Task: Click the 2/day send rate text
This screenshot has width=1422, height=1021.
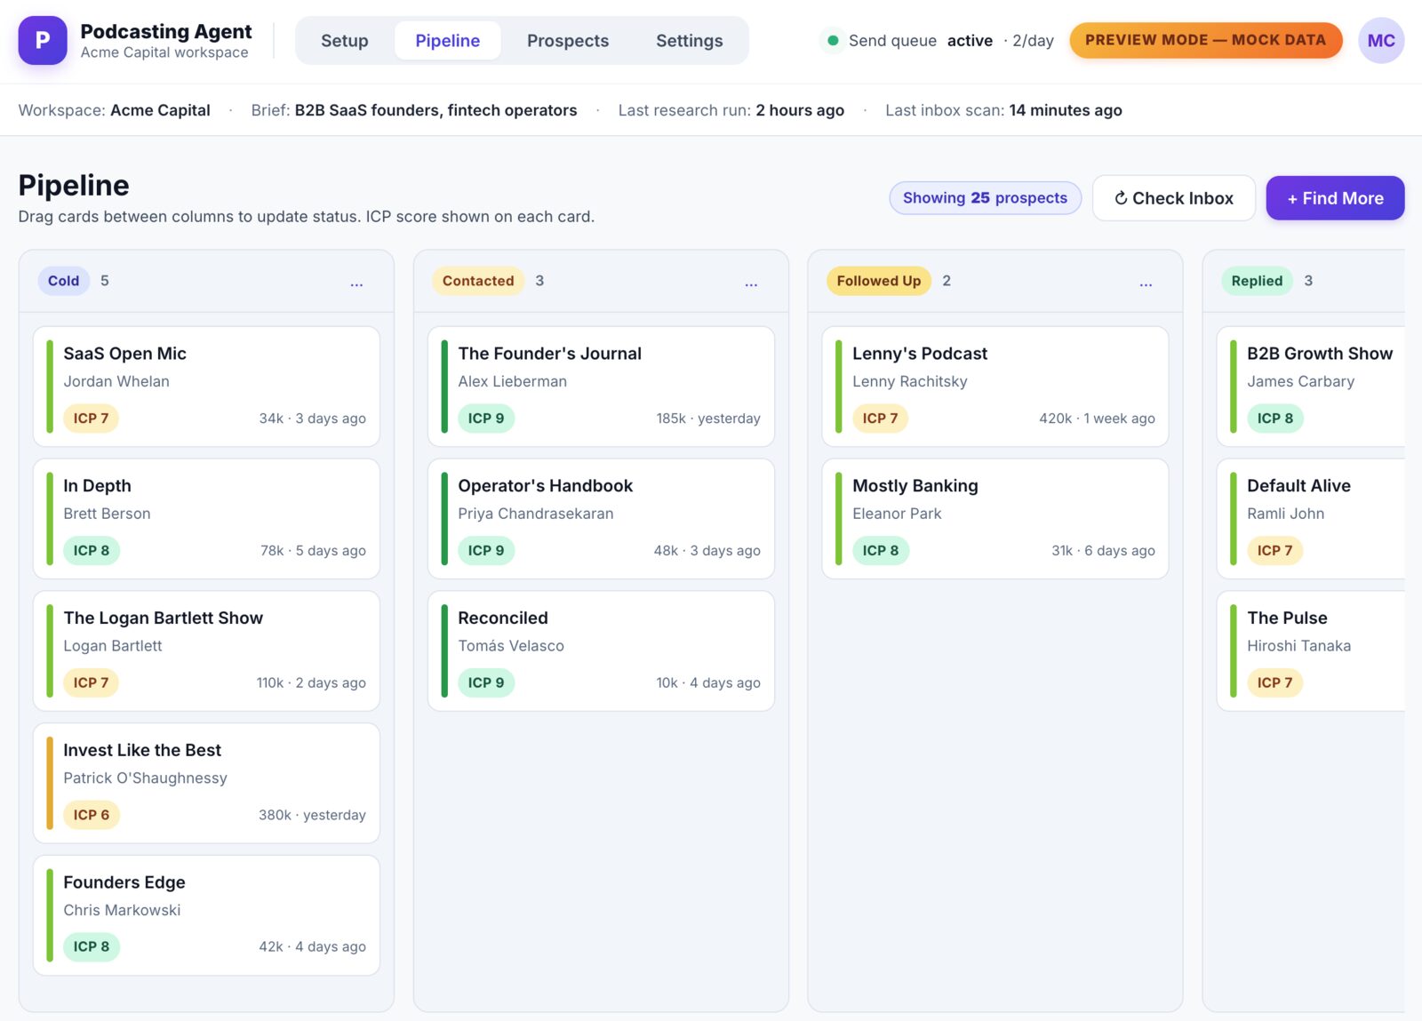Action: point(1033,41)
